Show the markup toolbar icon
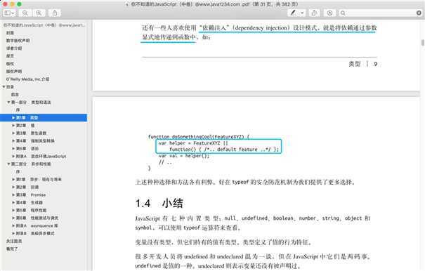Screen dimensions: 425x271 (x=330, y=13)
